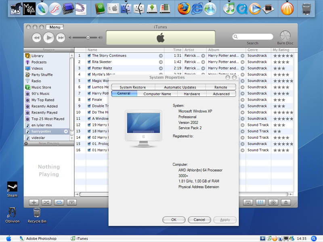
Task: Launch Flash from the dock
Action: (x=55, y=9)
